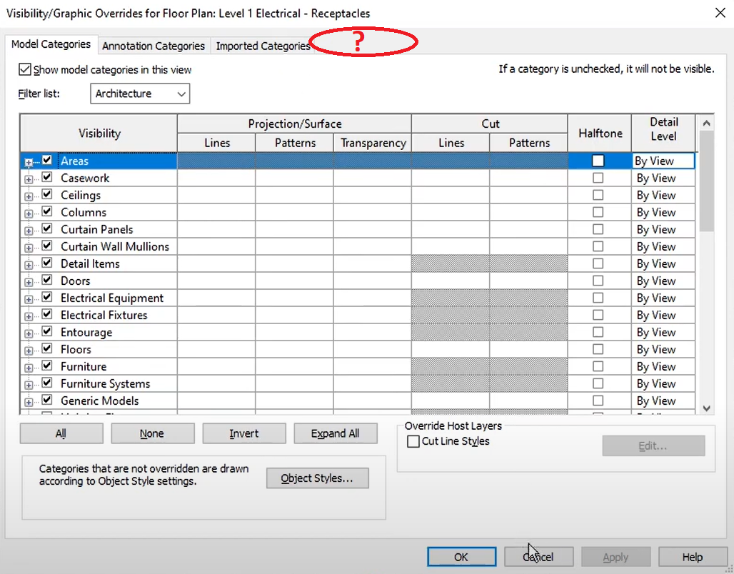Viewport: 734px width, 574px height.
Task: Click Cut Patterns cell for Casework
Action: (x=529, y=178)
